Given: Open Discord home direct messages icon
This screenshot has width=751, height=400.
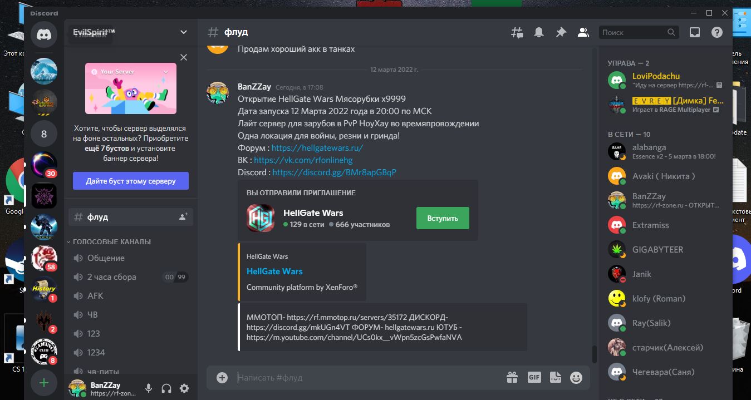Looking at the screenshot, I should (x=44, y=34).
